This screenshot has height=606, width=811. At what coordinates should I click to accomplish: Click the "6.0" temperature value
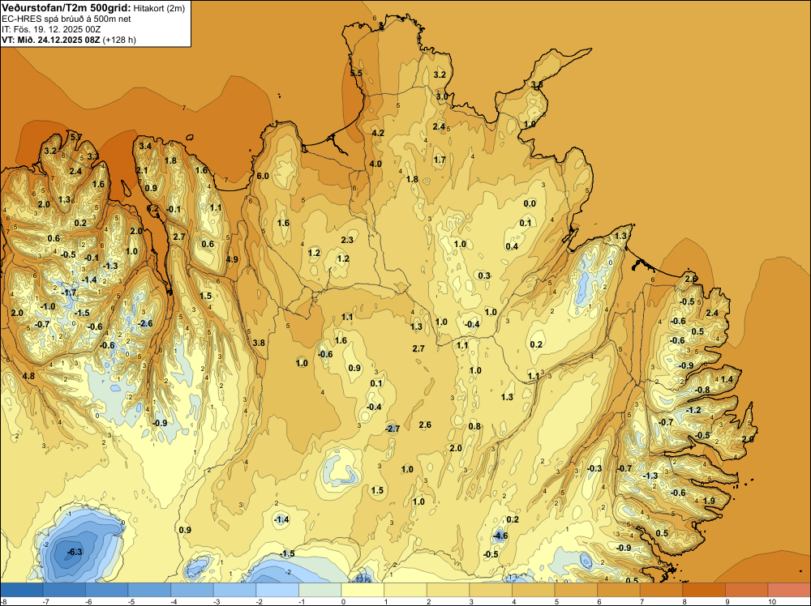tap(263, 176)
